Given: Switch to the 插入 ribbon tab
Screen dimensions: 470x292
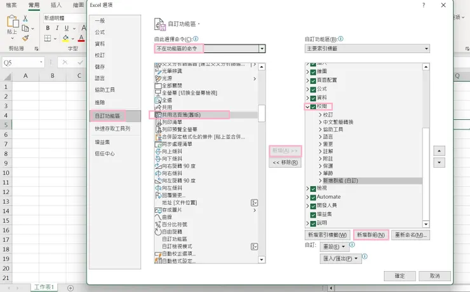Looking at the screenshot, I should 56,5.
